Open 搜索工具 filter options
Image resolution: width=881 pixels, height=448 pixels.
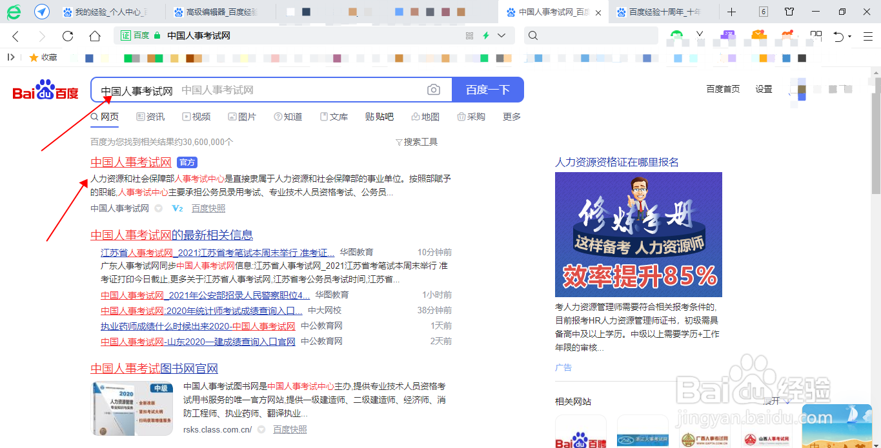(416, 142)
